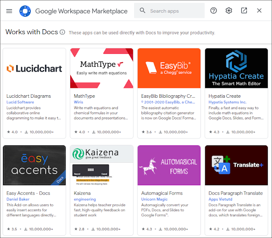Close the Marketplace dialog
Viewport: 272px width, 238px height.
(259, 11)
